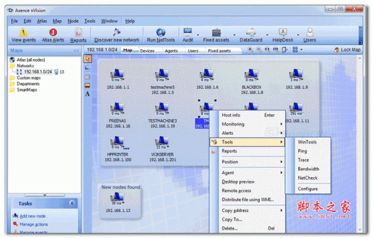This screenshot has width=372, height=238.
Task: Choose NetCheck in Tools submenu
Action: point(308,178)
